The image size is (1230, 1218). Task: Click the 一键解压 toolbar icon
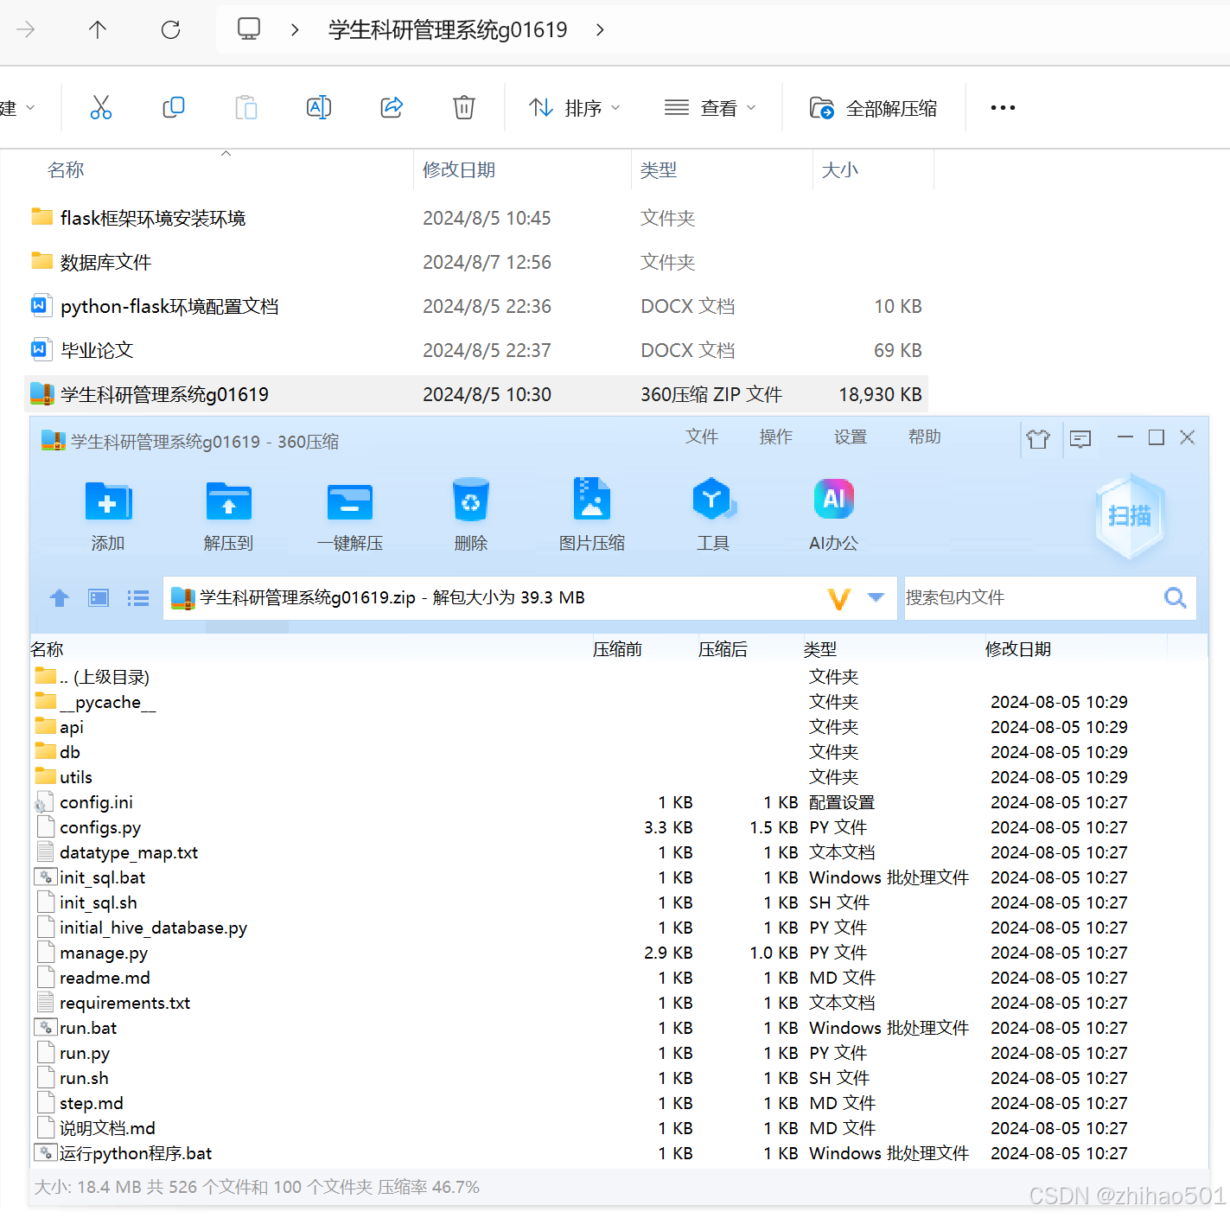click(x=349, y=514)
